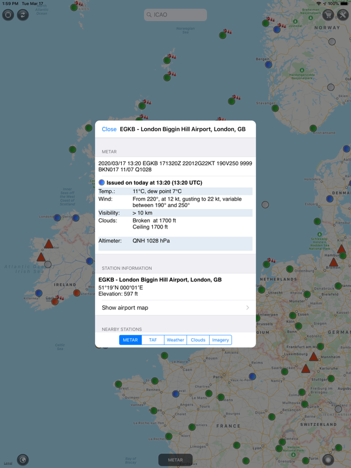Click the Ceiling 1700 ft text
351x468 pixels.
click(150, 227)
